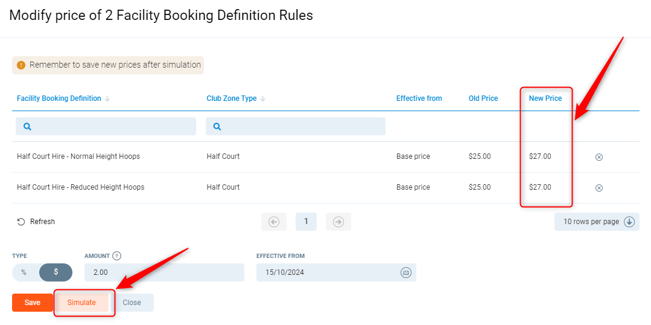Click the Simulate button
Screen dimensions: 651x325
(x=81, y=303)
